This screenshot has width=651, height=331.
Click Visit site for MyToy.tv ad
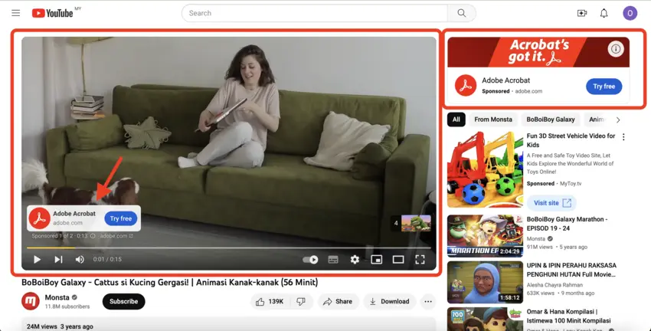[551, 203]
